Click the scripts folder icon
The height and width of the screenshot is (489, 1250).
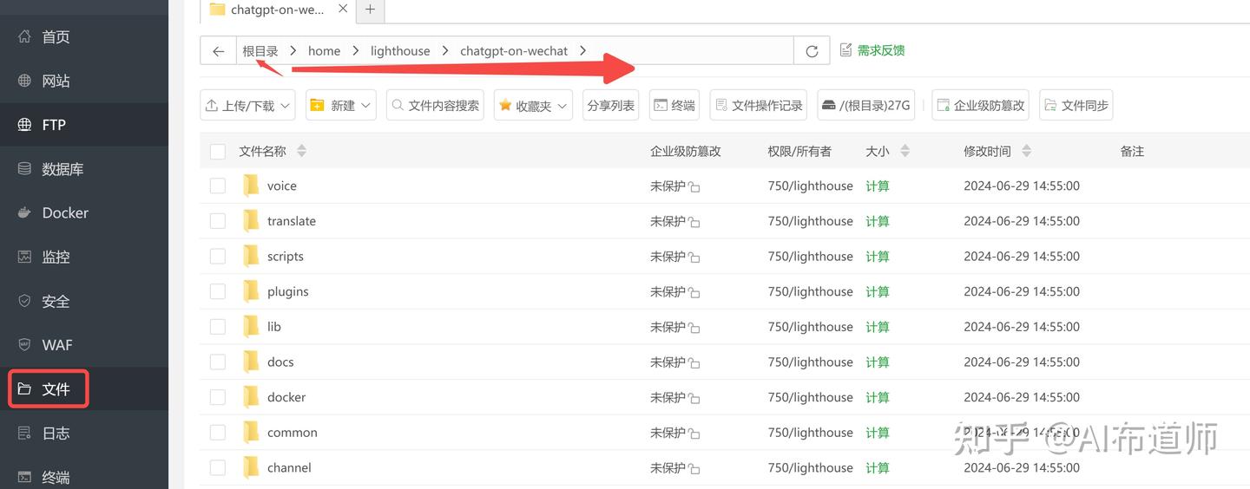click(x=251, y=256)
